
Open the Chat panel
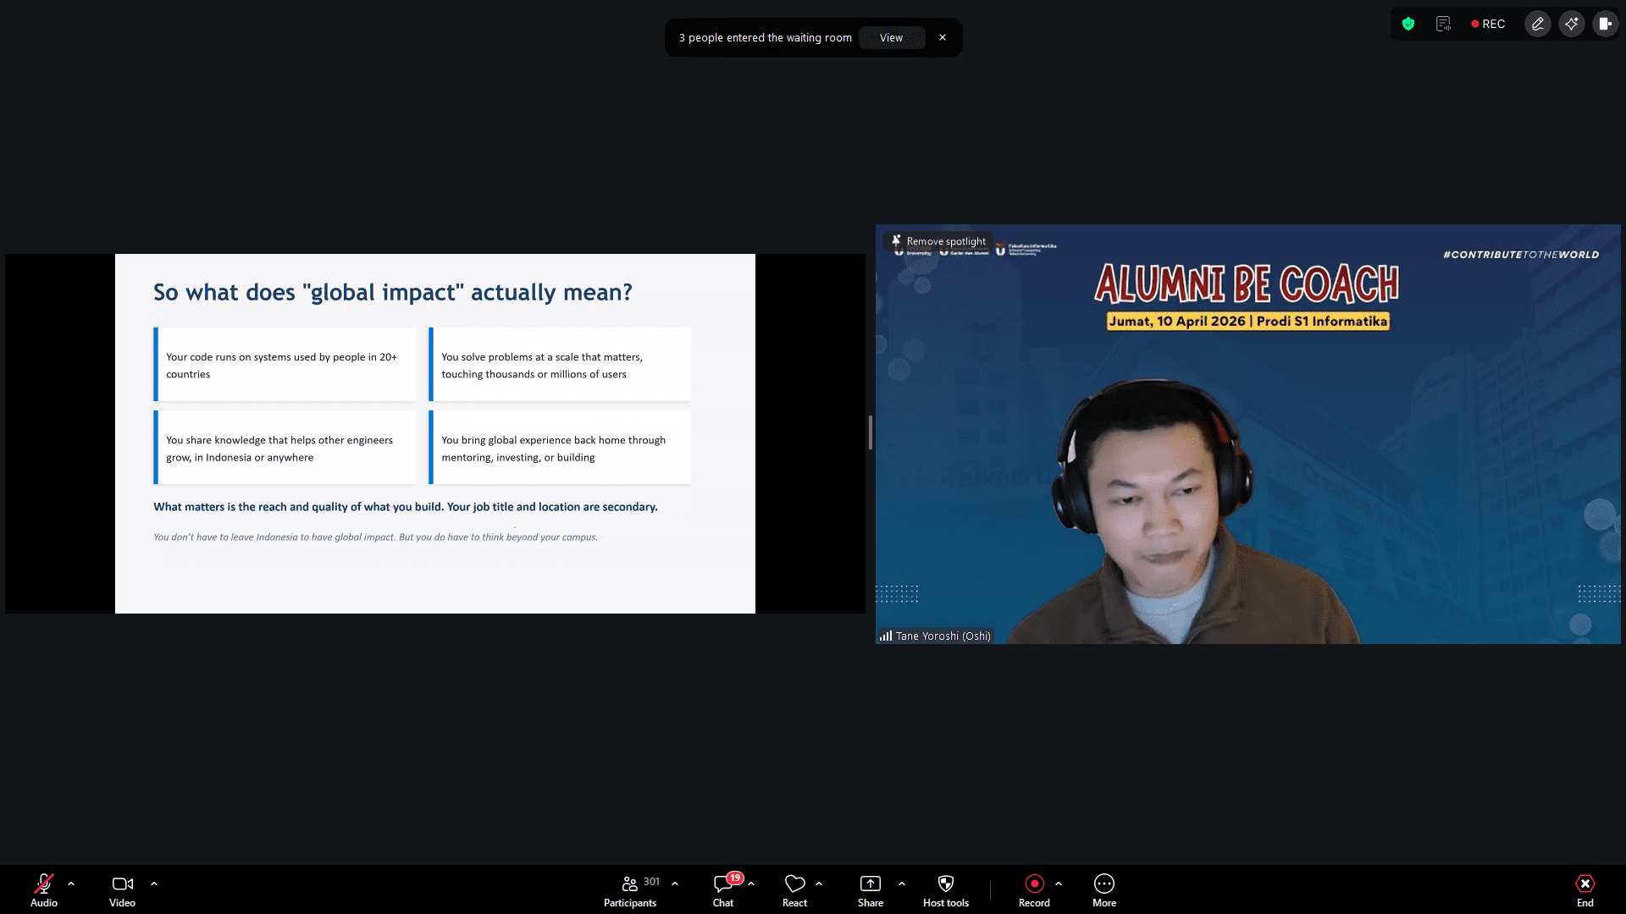pos(723,889)
